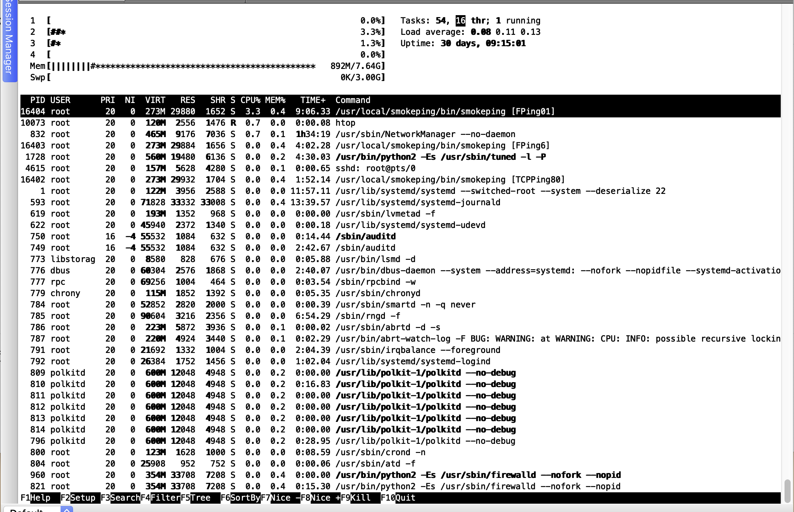Select the htop process row

[345, 123]
